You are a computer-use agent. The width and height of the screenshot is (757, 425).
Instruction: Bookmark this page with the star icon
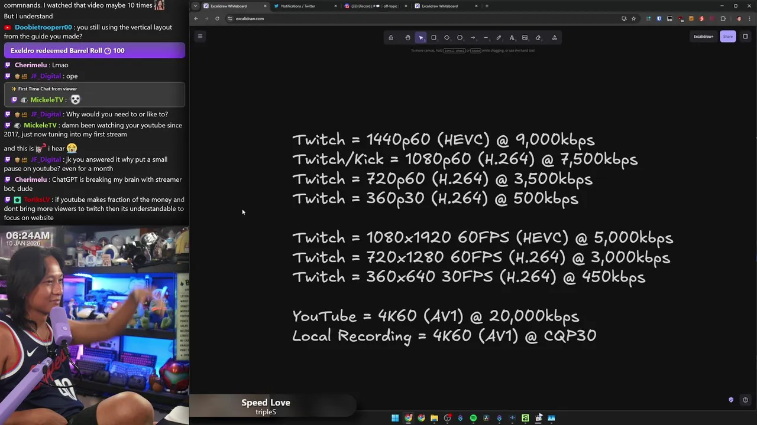(x=633, y=18)
